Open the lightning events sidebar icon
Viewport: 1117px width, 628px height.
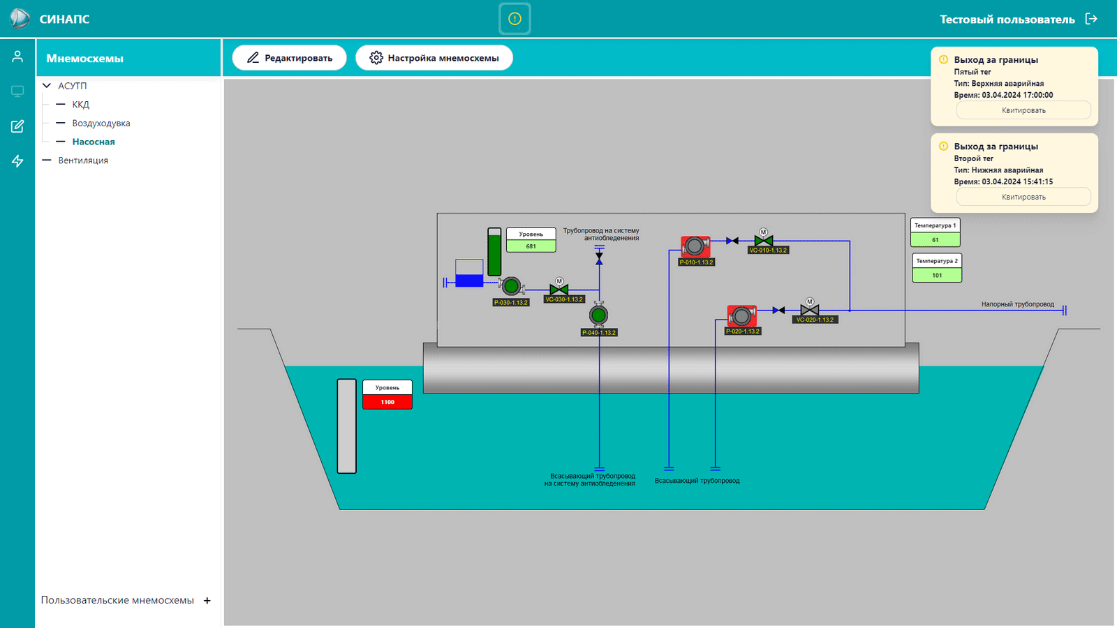(x=17, y=161)
